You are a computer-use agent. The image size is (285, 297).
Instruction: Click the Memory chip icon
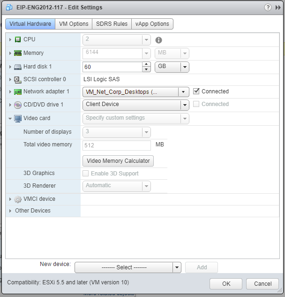pos(18,53)
